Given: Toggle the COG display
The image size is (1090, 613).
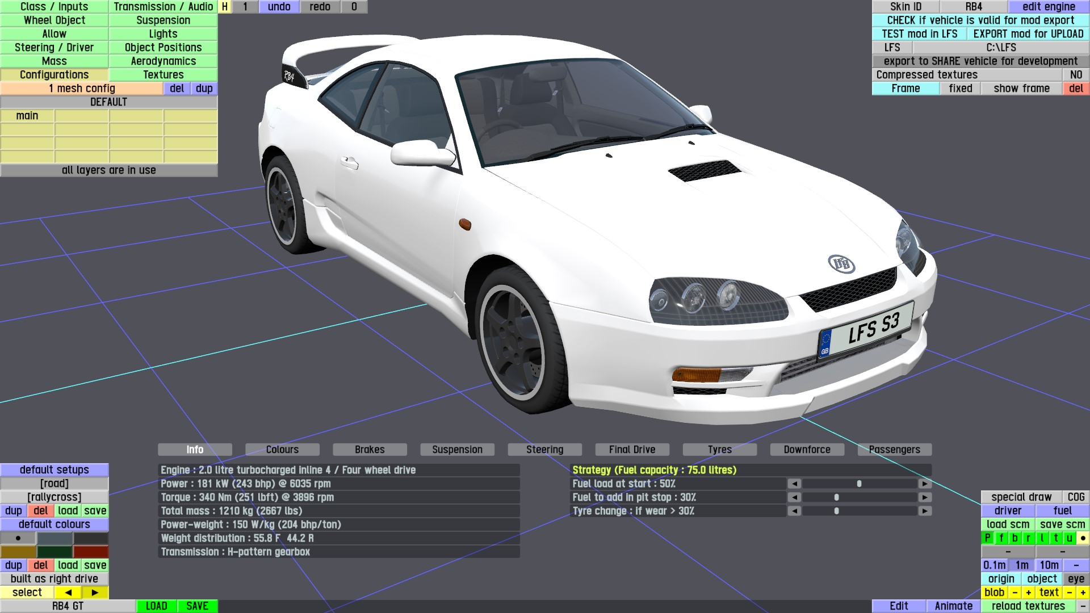Looking at the screenshot, I should pyautogui.click(x=1076, y=497).
